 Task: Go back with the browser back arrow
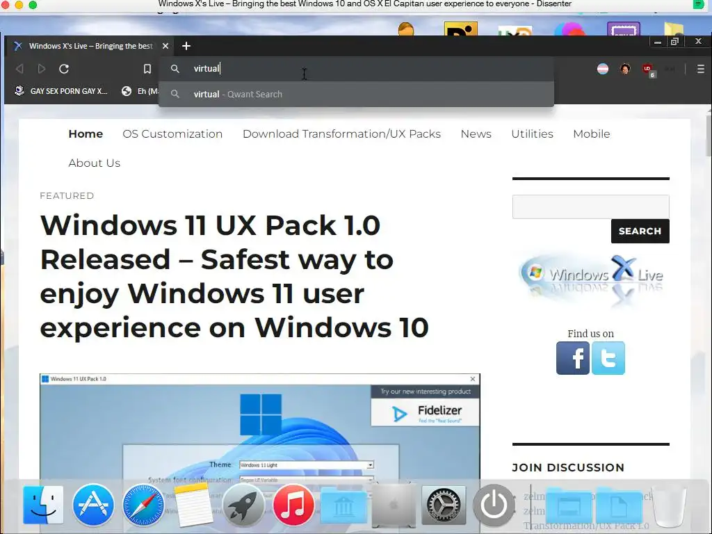(19, 69)
